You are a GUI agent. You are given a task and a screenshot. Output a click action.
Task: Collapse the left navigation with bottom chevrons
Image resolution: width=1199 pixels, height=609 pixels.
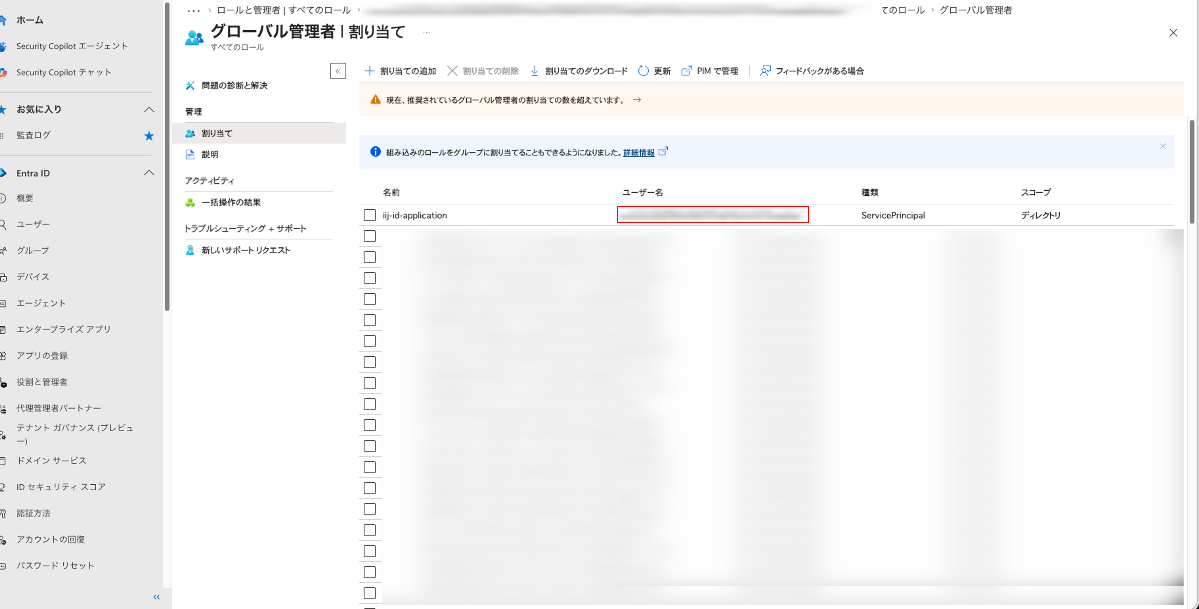click(156, 597)
